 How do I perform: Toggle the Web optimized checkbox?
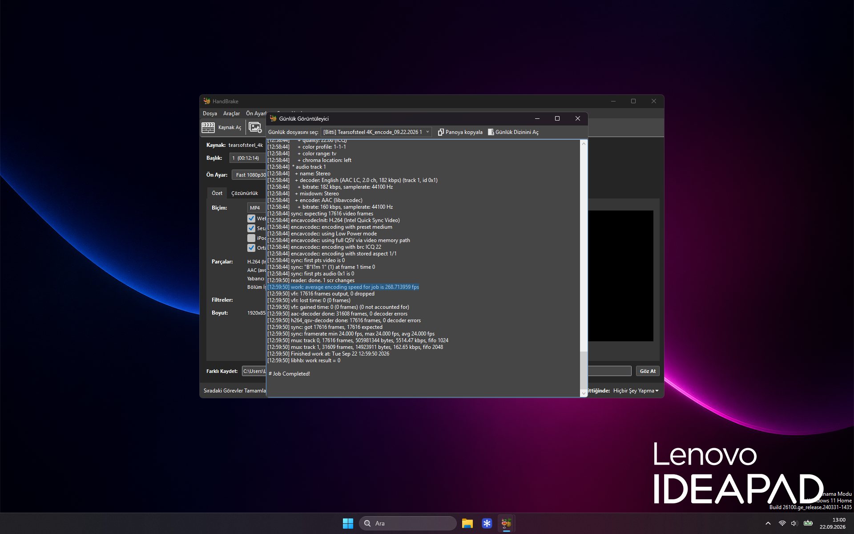251,218
